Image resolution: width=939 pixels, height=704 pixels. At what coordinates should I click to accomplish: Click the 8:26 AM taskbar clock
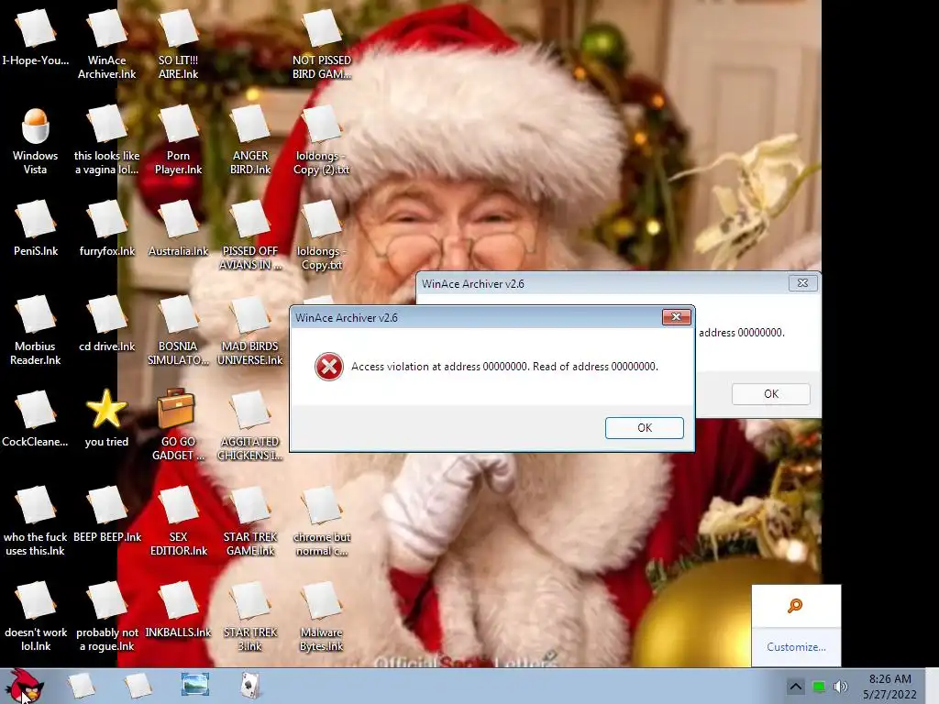pyautogui.click(x=889, y=686)
